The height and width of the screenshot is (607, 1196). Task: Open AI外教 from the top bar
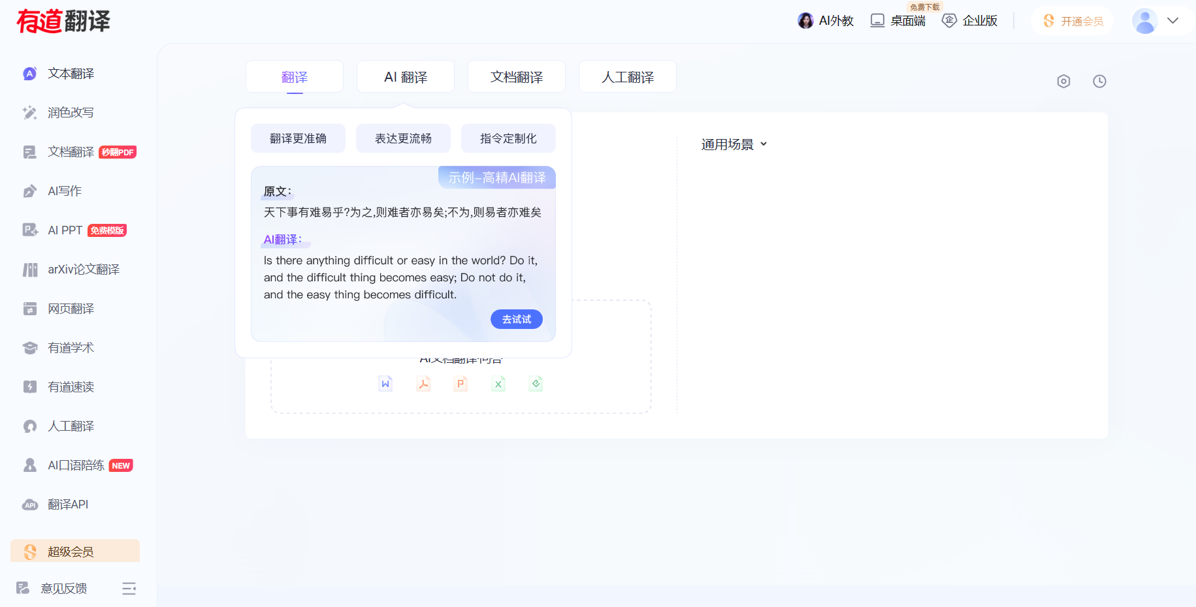click(826, 21)
